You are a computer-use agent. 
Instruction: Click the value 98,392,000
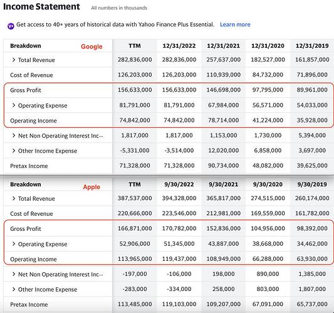coord(312,228)
